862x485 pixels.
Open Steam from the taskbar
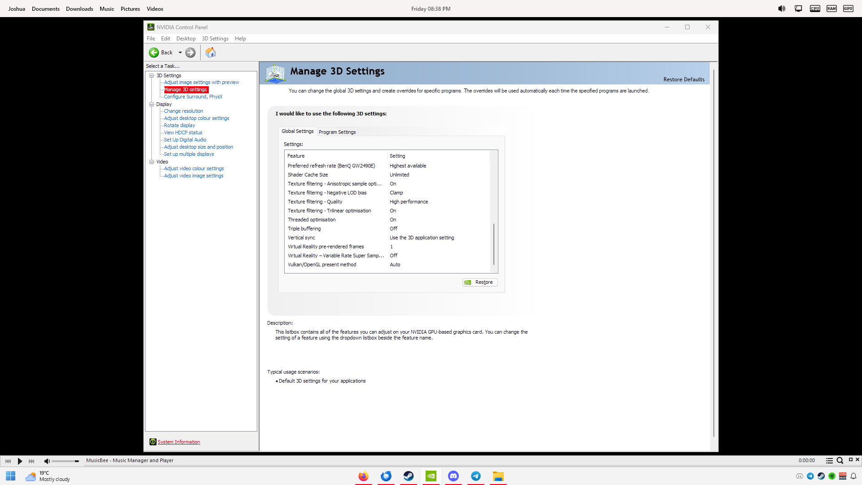409,476
